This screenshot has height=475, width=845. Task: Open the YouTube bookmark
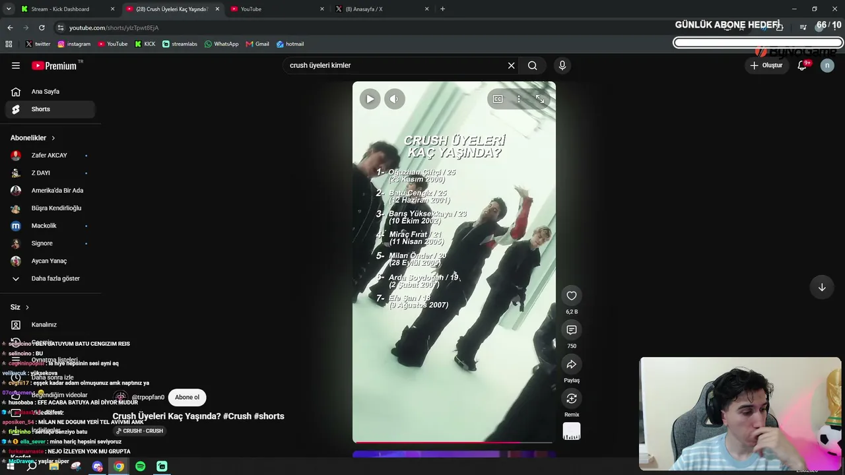pyautogui.click(x=112, y=44)
